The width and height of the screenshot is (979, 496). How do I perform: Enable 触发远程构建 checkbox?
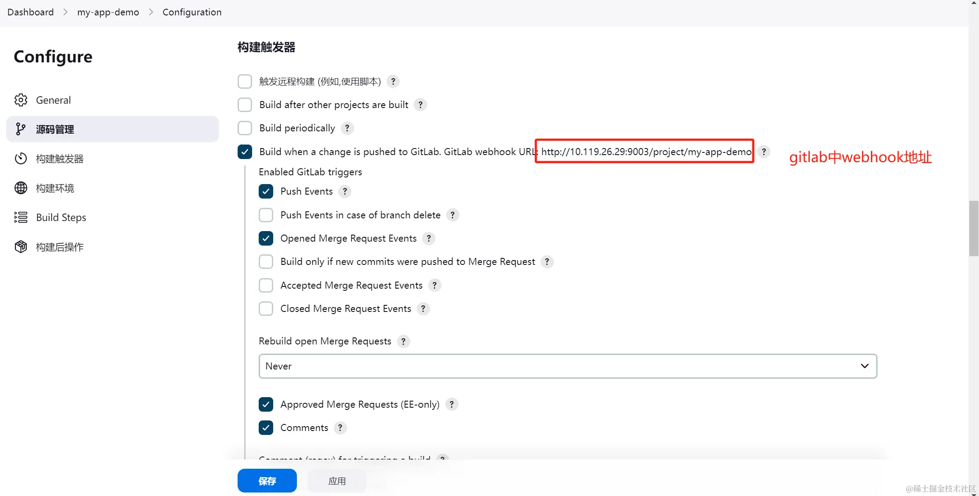click(x=245, y=81)
